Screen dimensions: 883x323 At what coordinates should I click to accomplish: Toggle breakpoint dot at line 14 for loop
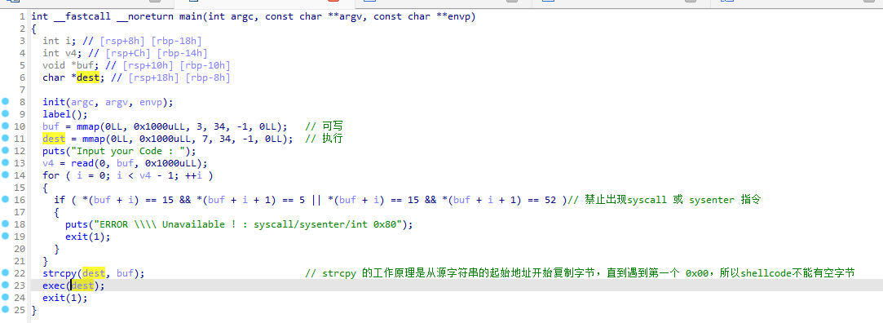click(5, 175)
